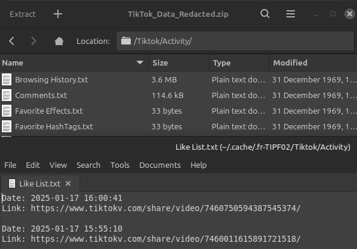Screen dimensions: 357x249
Task: Click the Like List.txt tab document icon
Action: pyautogui.click(x=12, y=183)
